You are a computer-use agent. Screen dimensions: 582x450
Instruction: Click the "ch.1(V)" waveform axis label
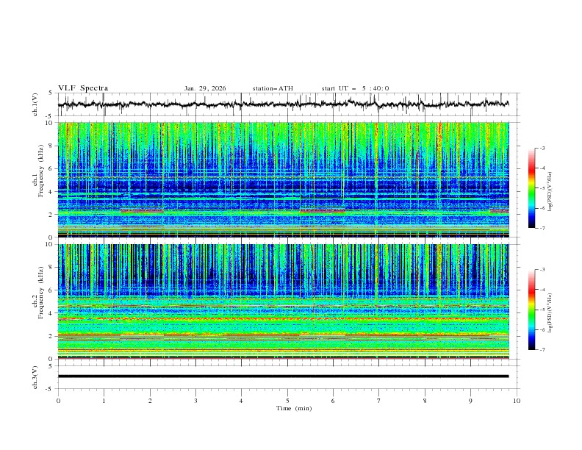click(35, 104)
